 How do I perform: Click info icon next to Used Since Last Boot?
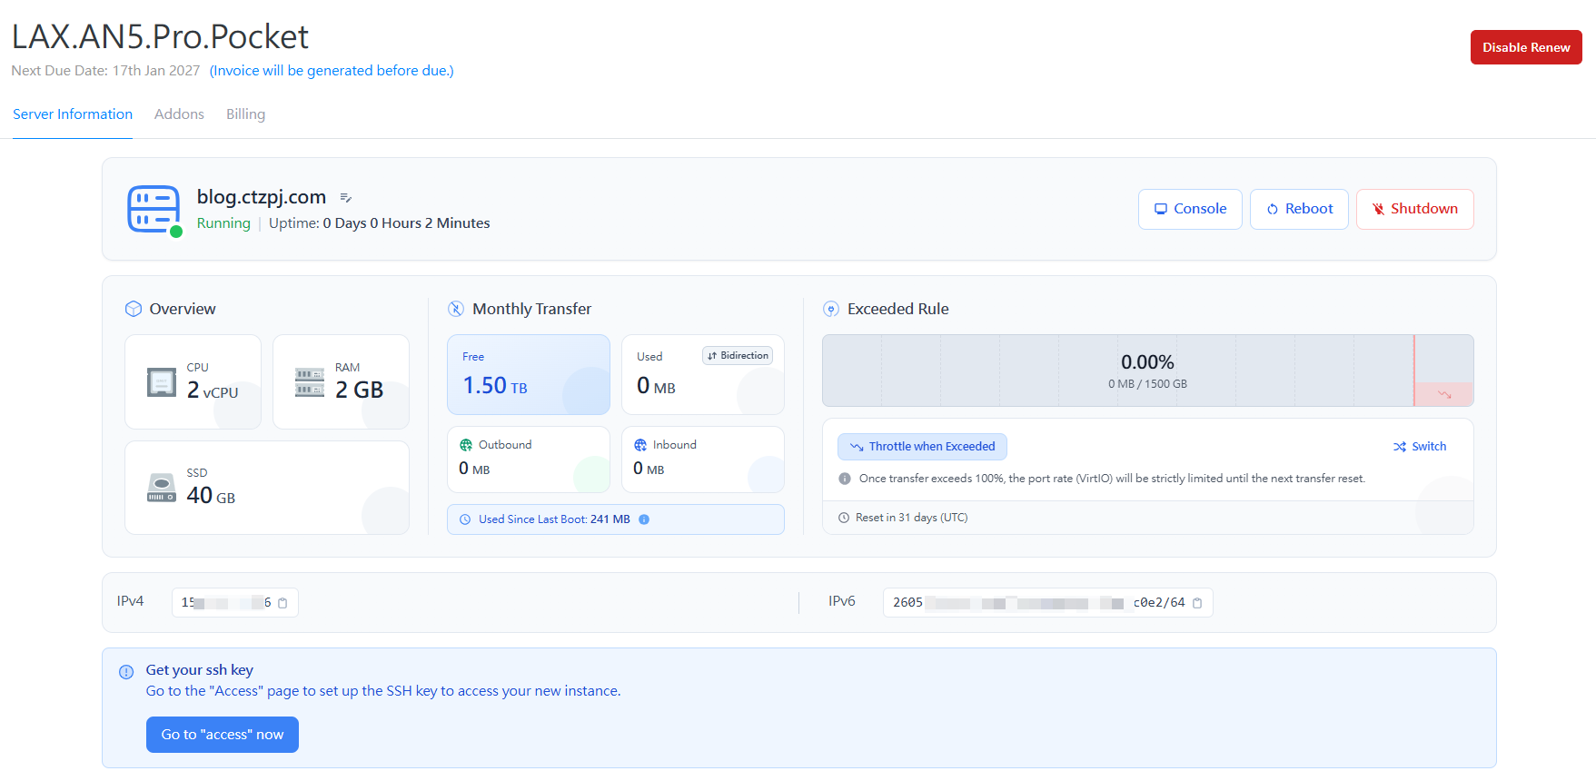[x=644, y=519]
